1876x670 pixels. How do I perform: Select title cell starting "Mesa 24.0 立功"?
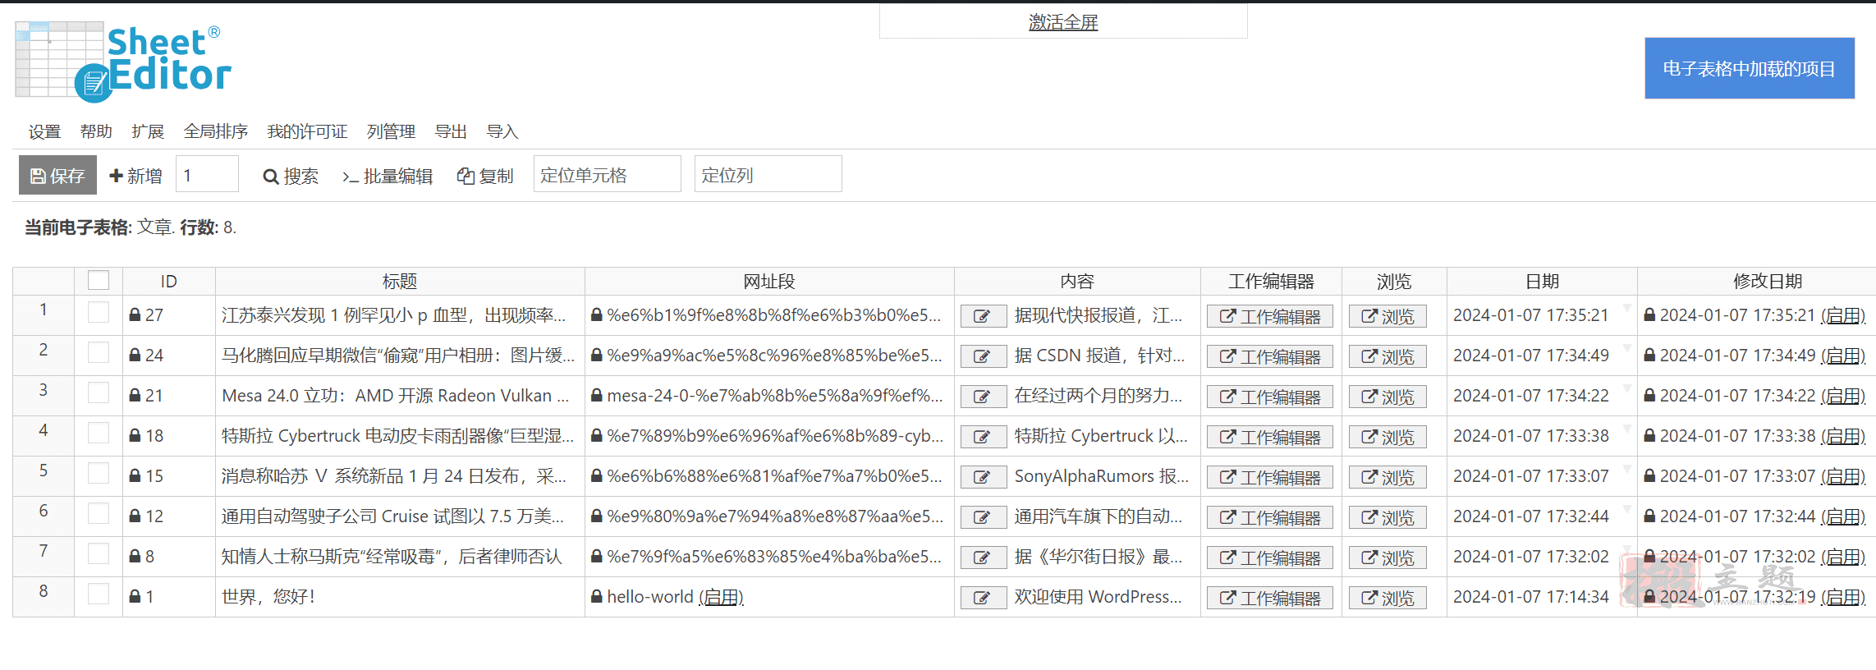(x=400, y=396)
